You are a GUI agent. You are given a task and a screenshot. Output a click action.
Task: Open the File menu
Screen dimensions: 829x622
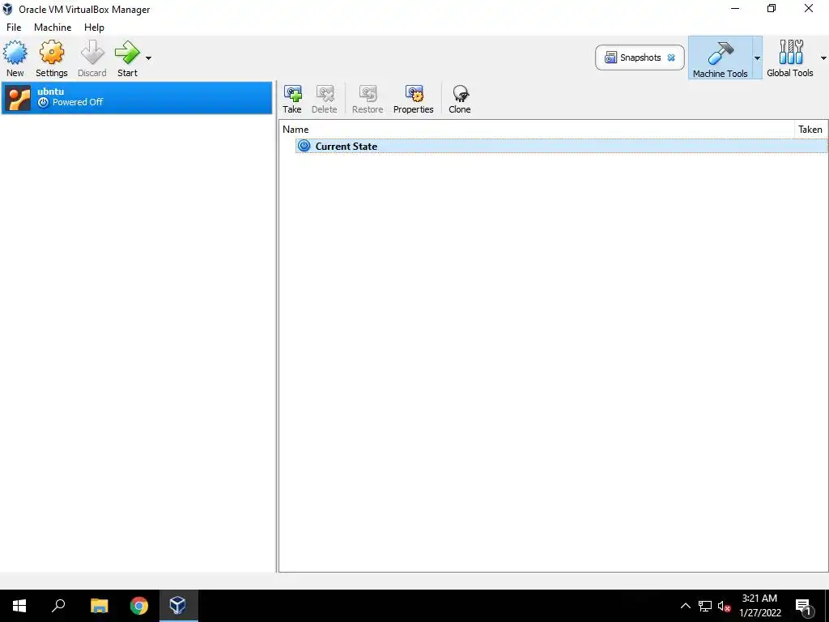point(14,28)
